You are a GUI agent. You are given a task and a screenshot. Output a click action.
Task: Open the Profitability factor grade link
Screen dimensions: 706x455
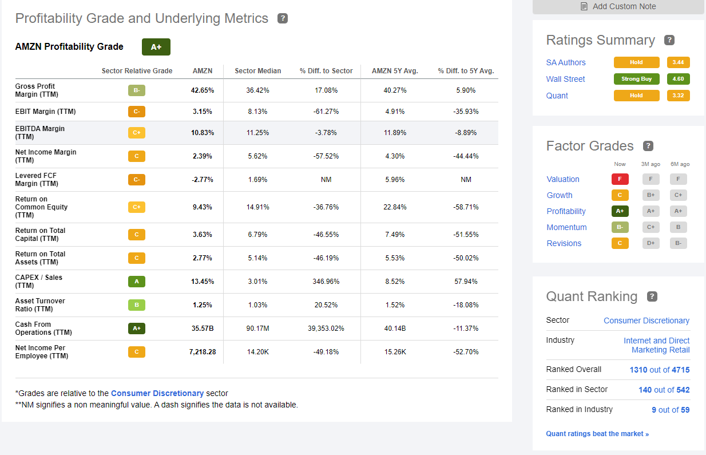click(x=566, y=211)
